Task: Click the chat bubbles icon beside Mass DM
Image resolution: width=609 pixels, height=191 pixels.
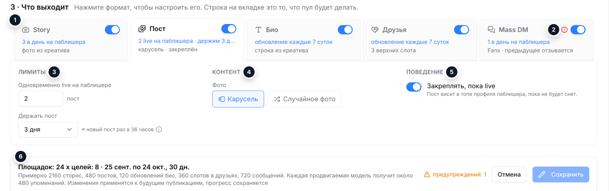Action: click(491, 30)
